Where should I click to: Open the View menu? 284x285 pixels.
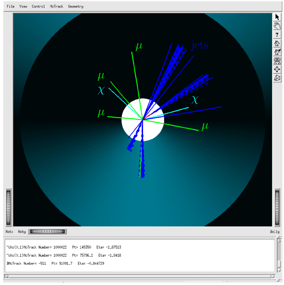click(x=23, y=7)
